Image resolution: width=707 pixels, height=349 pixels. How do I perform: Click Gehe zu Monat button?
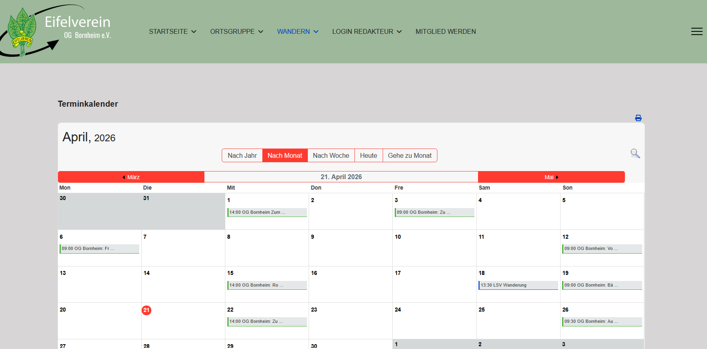click(410, 156)
